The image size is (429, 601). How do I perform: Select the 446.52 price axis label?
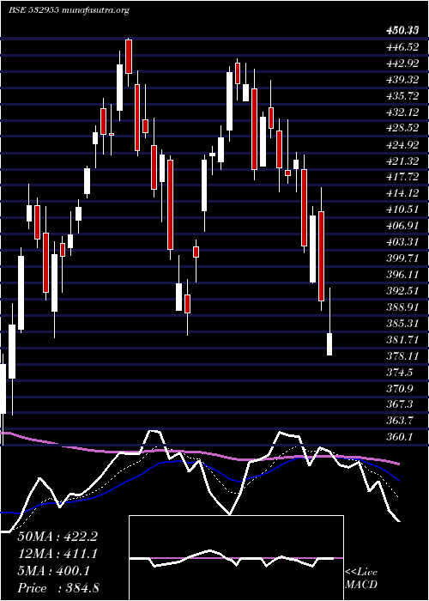pos(402,47)
